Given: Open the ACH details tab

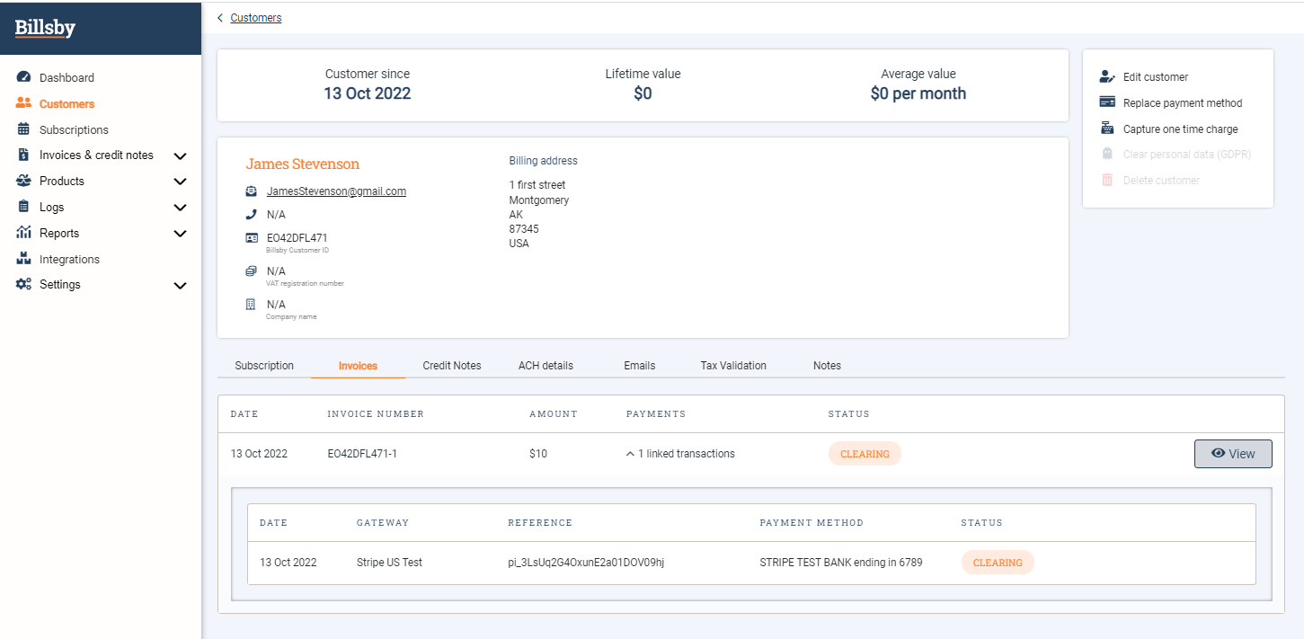Looking at the screenshot, I should pyautogui.click(x=546, y=366).
